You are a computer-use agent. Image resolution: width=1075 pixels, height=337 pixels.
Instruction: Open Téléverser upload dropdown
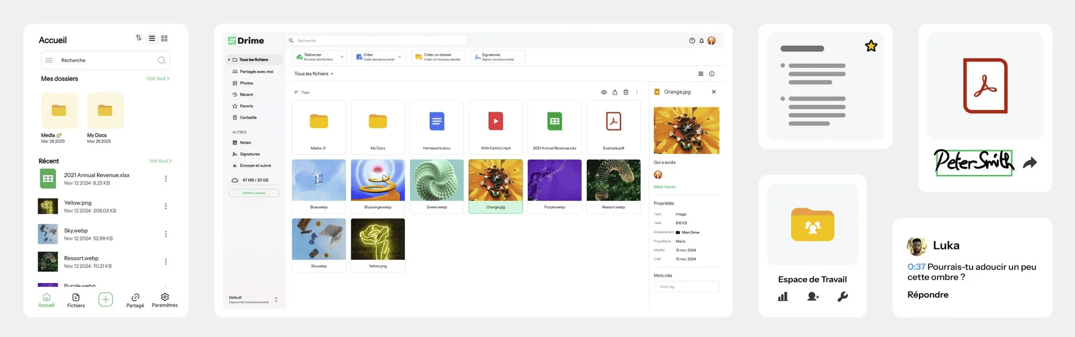point(320,57)
